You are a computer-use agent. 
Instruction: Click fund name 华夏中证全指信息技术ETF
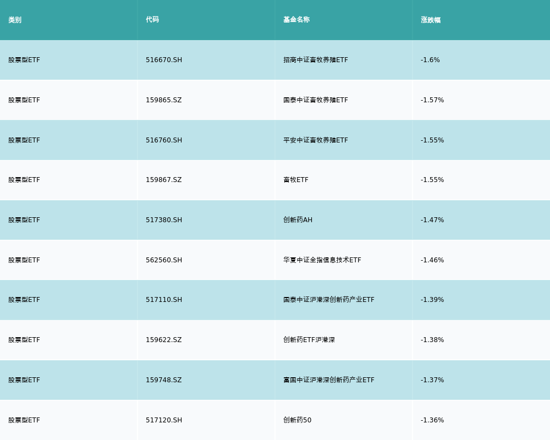pyautogui.click(x=322, y=260)
